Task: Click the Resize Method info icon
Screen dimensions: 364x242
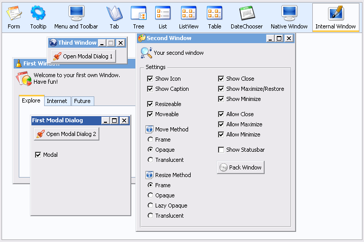Action: (x=149, y=175)
